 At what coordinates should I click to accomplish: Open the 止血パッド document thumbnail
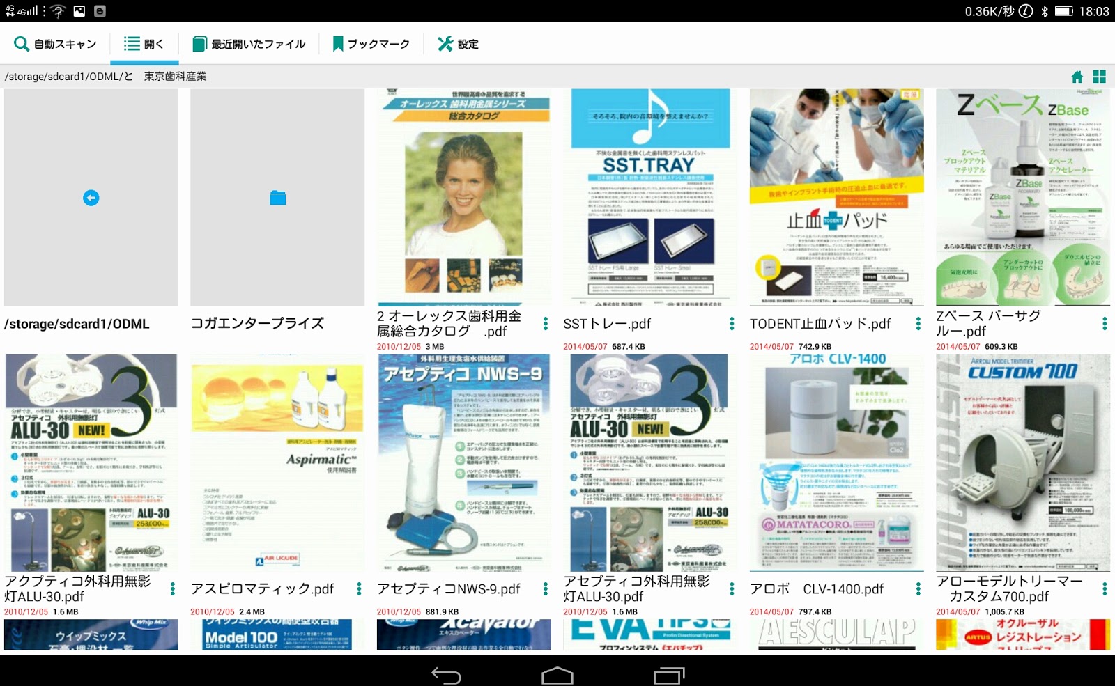pos(837,198)
